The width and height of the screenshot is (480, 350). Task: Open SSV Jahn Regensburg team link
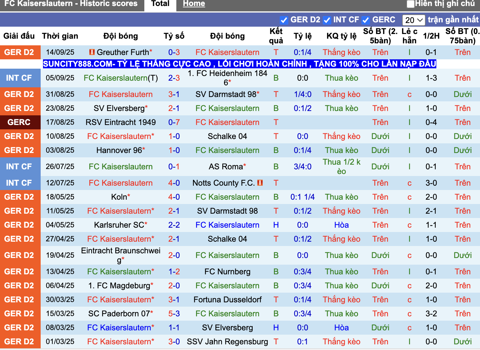pos(227,342)
